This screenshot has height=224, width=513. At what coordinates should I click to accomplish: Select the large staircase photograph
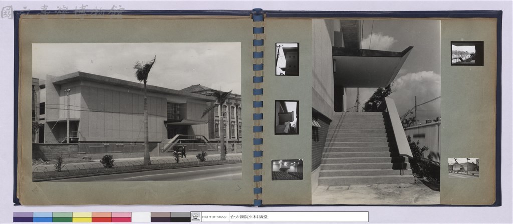pyautogui.click(x=376, y=112)
